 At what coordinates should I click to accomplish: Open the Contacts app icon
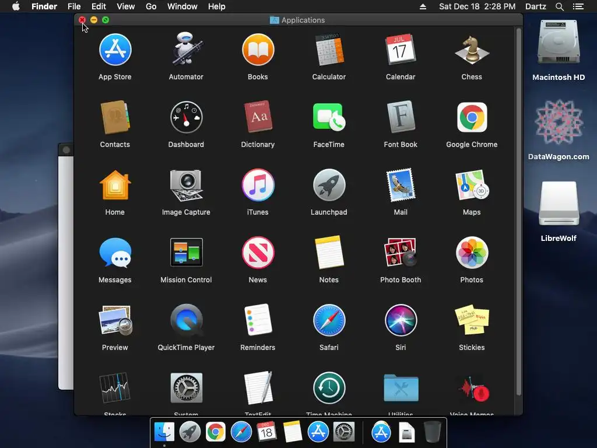click(x=115, y=117)
